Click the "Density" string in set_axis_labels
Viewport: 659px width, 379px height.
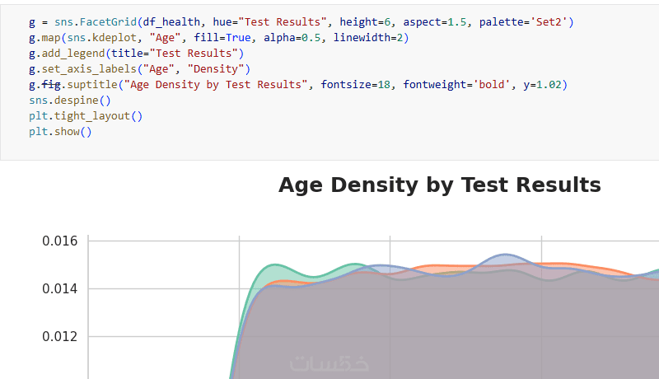[x=220, y=69]
